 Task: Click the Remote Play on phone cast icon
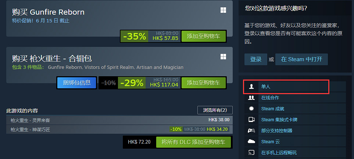point(251,153)
